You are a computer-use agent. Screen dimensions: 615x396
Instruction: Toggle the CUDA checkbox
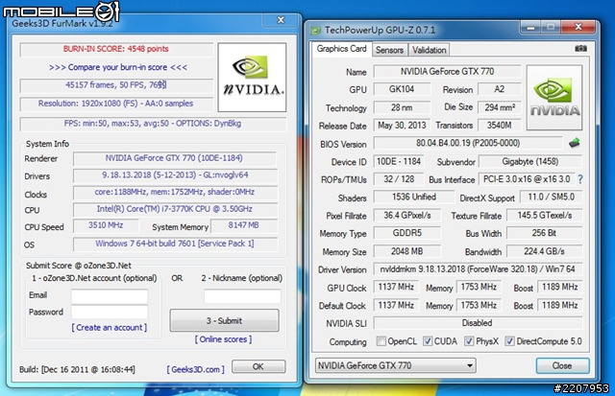[428, 341]
